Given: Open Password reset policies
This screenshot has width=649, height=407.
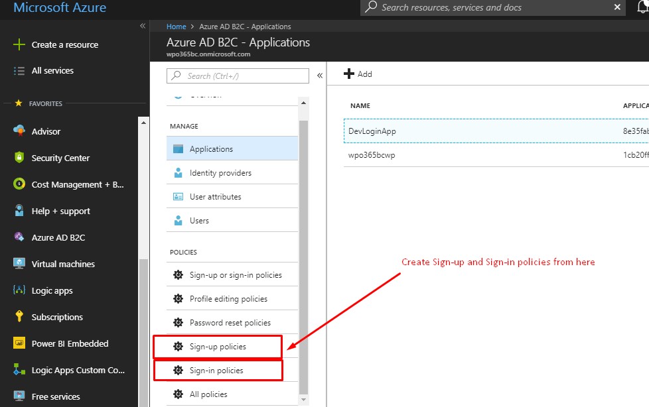Looking at the screenshot, I should point(232,323).
